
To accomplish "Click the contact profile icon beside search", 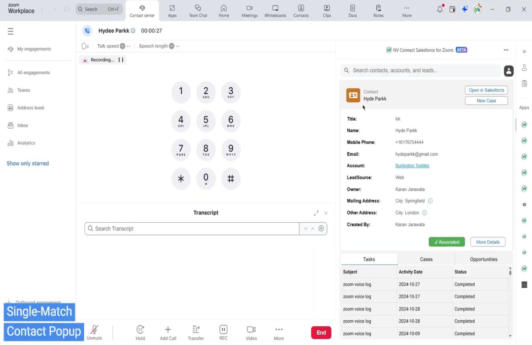I will pyautogui.click(x=509, y=71).
